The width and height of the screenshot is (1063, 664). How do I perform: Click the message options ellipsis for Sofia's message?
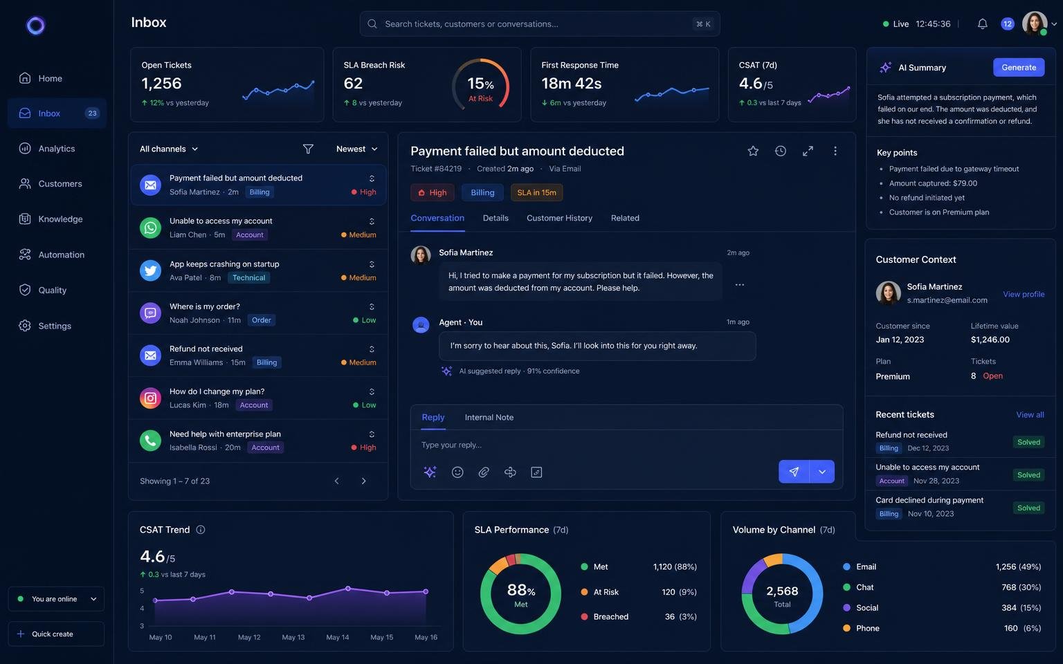[740, 284]
